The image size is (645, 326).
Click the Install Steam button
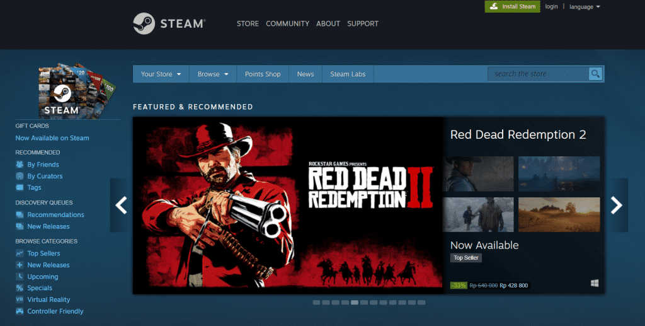point(513,6)
